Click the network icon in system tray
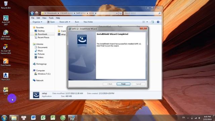Screen dimensions: 215x121 tap(196, 118)
